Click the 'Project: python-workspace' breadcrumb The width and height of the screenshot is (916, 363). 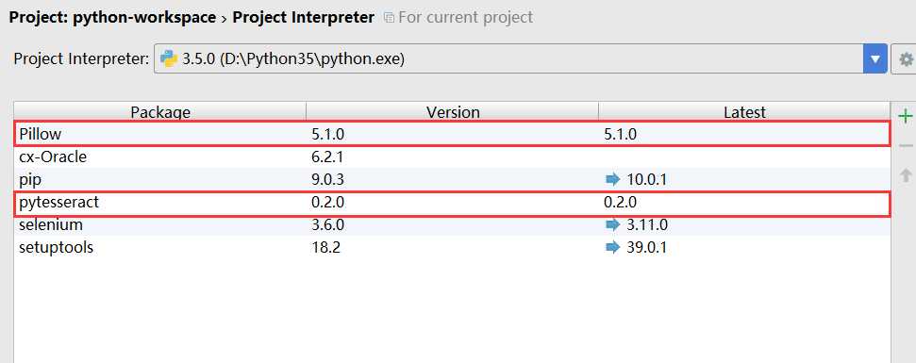(x=113, y=18)
